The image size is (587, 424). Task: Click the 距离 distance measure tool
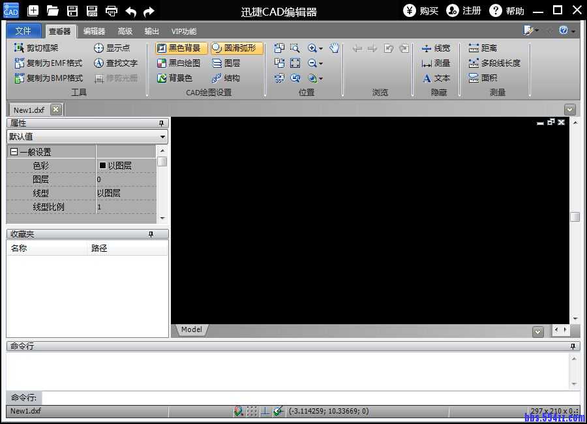(483, 48)
